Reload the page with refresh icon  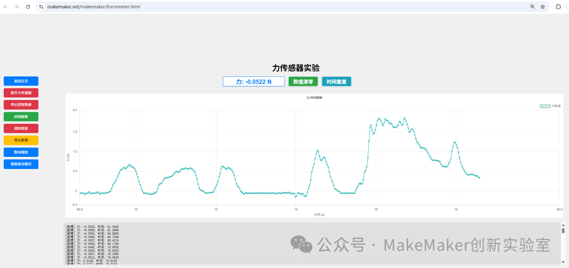pos(27,7)
